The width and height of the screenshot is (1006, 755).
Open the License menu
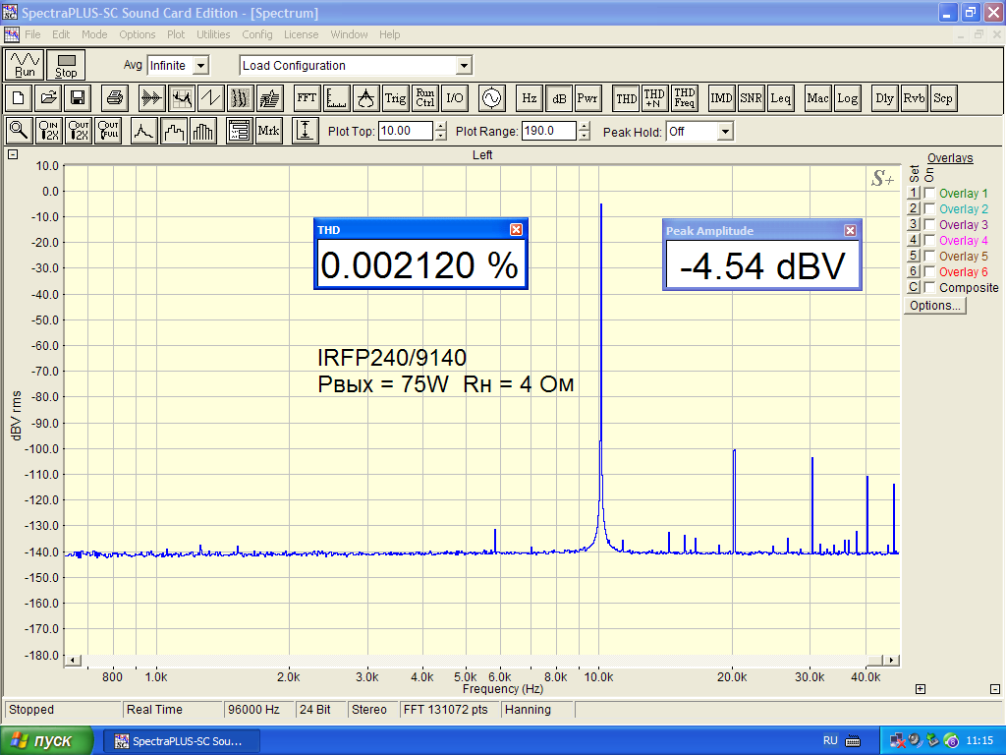coord(302,34)
